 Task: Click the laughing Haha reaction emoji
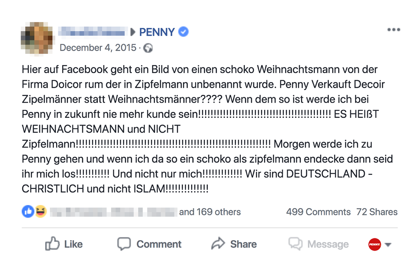[x=41, y=211]
